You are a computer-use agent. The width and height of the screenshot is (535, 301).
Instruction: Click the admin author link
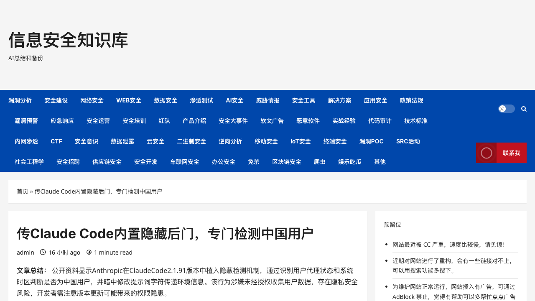[x=25, y=253]
